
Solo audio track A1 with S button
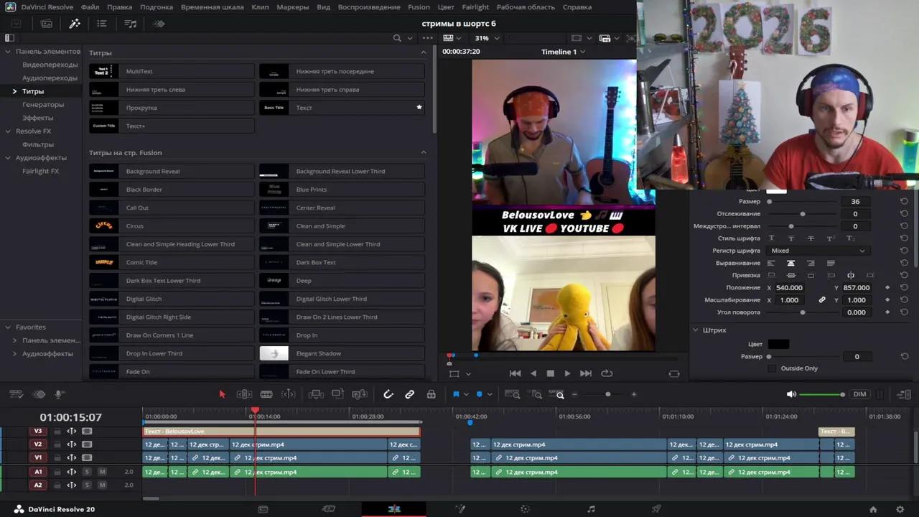click(87, 472)
